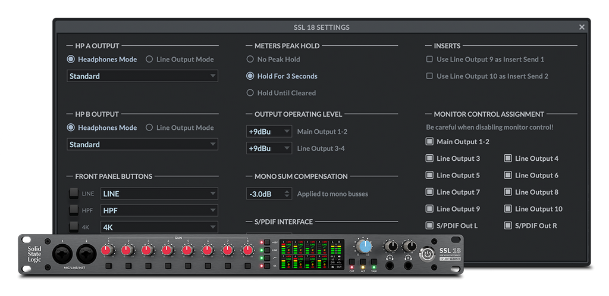
Task: Toggle Line Output 5 monitor control checkbox
Action: tap(429, 175)
